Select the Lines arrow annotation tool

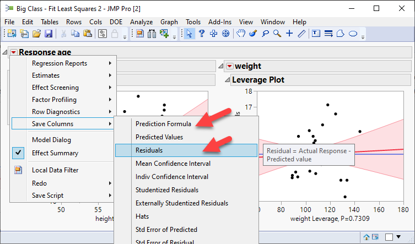click(x=328, y=34)
